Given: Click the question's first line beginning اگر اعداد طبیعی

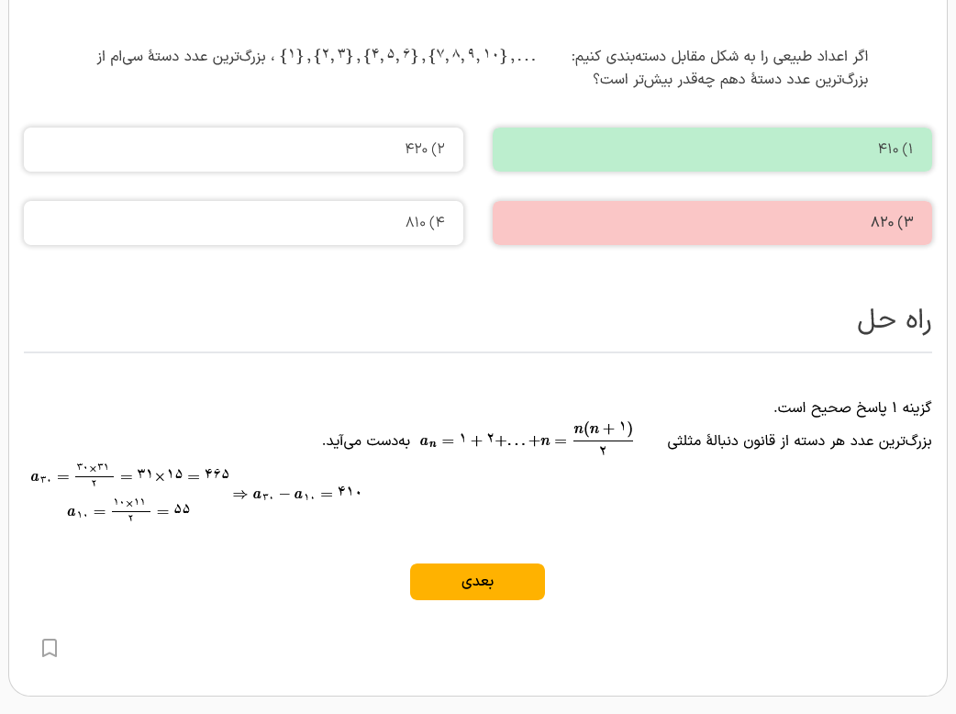Looking at the screenshot, I should point(719,57).
